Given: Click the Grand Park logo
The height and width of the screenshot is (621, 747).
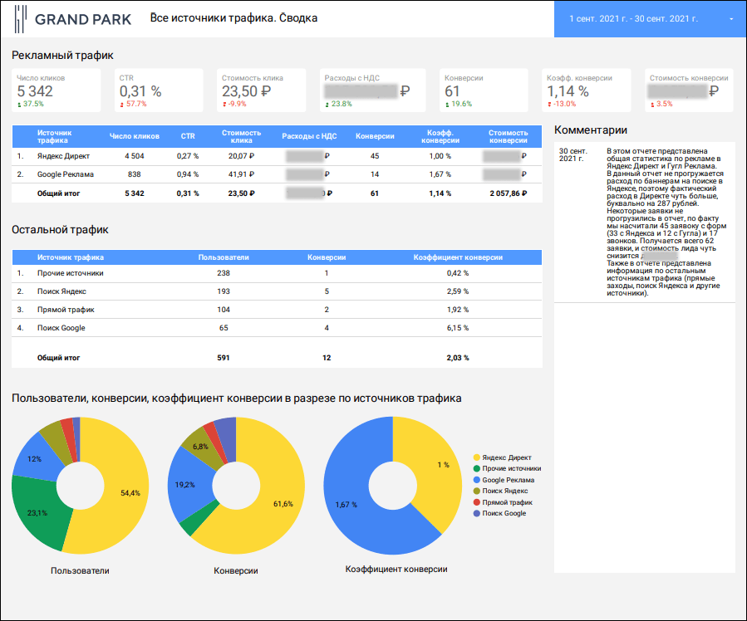Looking at the screenshot, I should [x=67, y=18].
